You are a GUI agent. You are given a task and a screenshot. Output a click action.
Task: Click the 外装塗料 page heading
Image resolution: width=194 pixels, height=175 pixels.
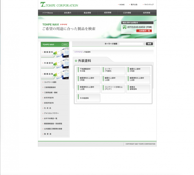[x=85, y=61]
